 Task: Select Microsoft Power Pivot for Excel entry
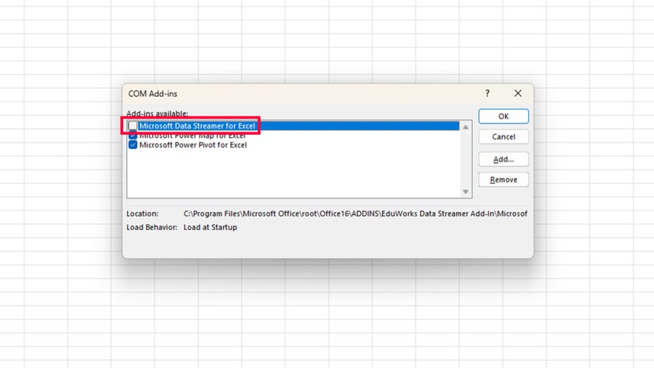(192, 145)
